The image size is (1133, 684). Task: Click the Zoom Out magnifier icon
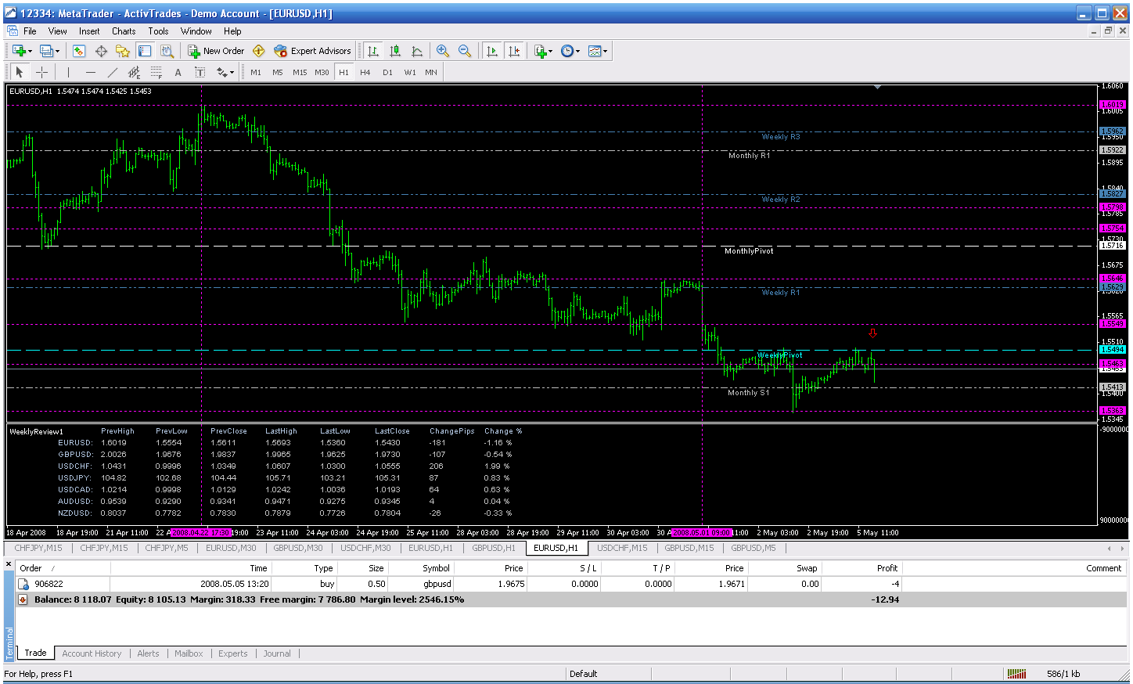pos(465,51)
